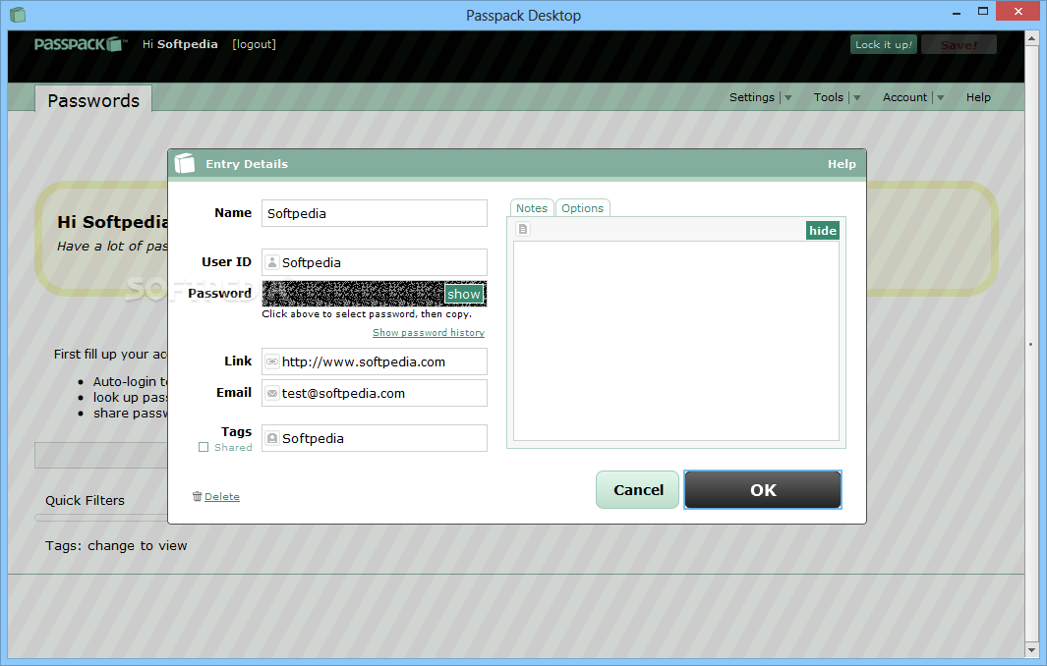Click the Name input field
1047x666 pixels.
click(374, 213)
